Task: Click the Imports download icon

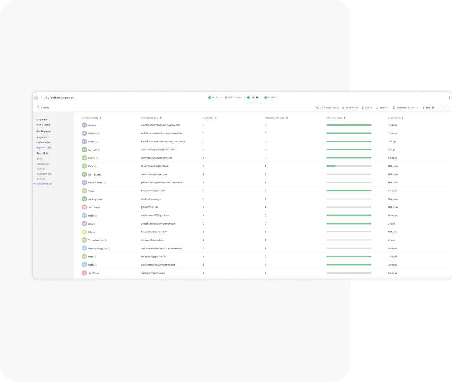Action: click(x=377, y=108)
